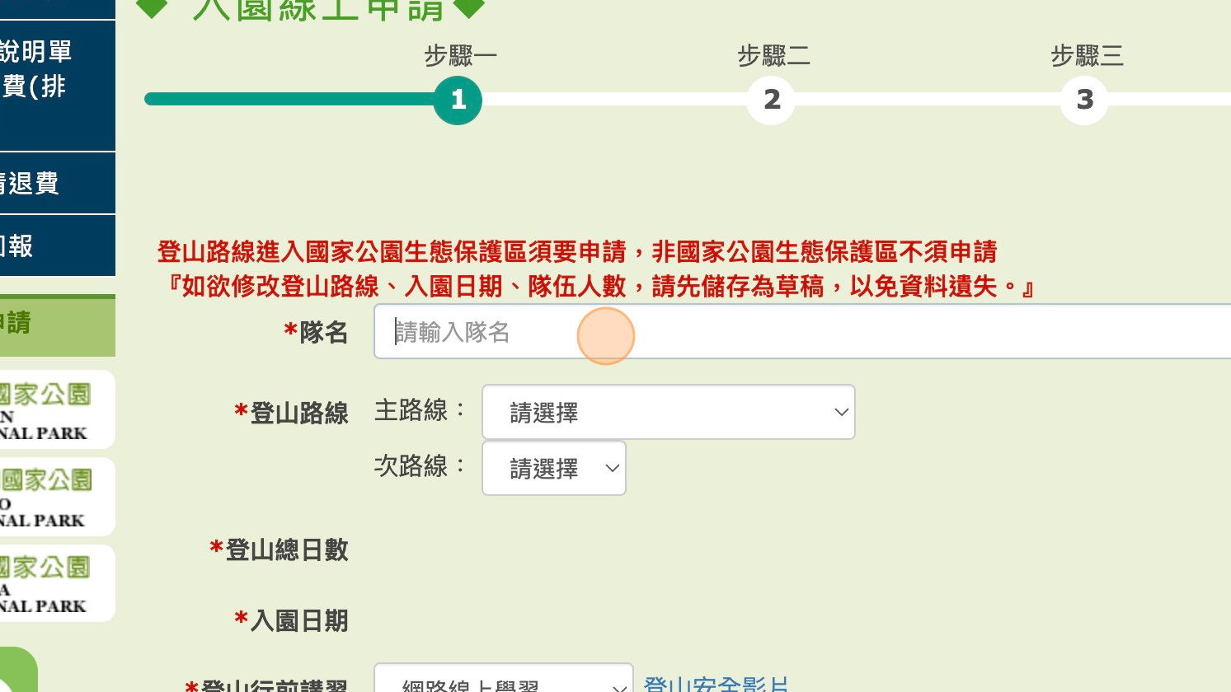Click the 步驟三 step label
Image resolution: width=1231 pixels, height=692 pixels.
point(1087,56)
